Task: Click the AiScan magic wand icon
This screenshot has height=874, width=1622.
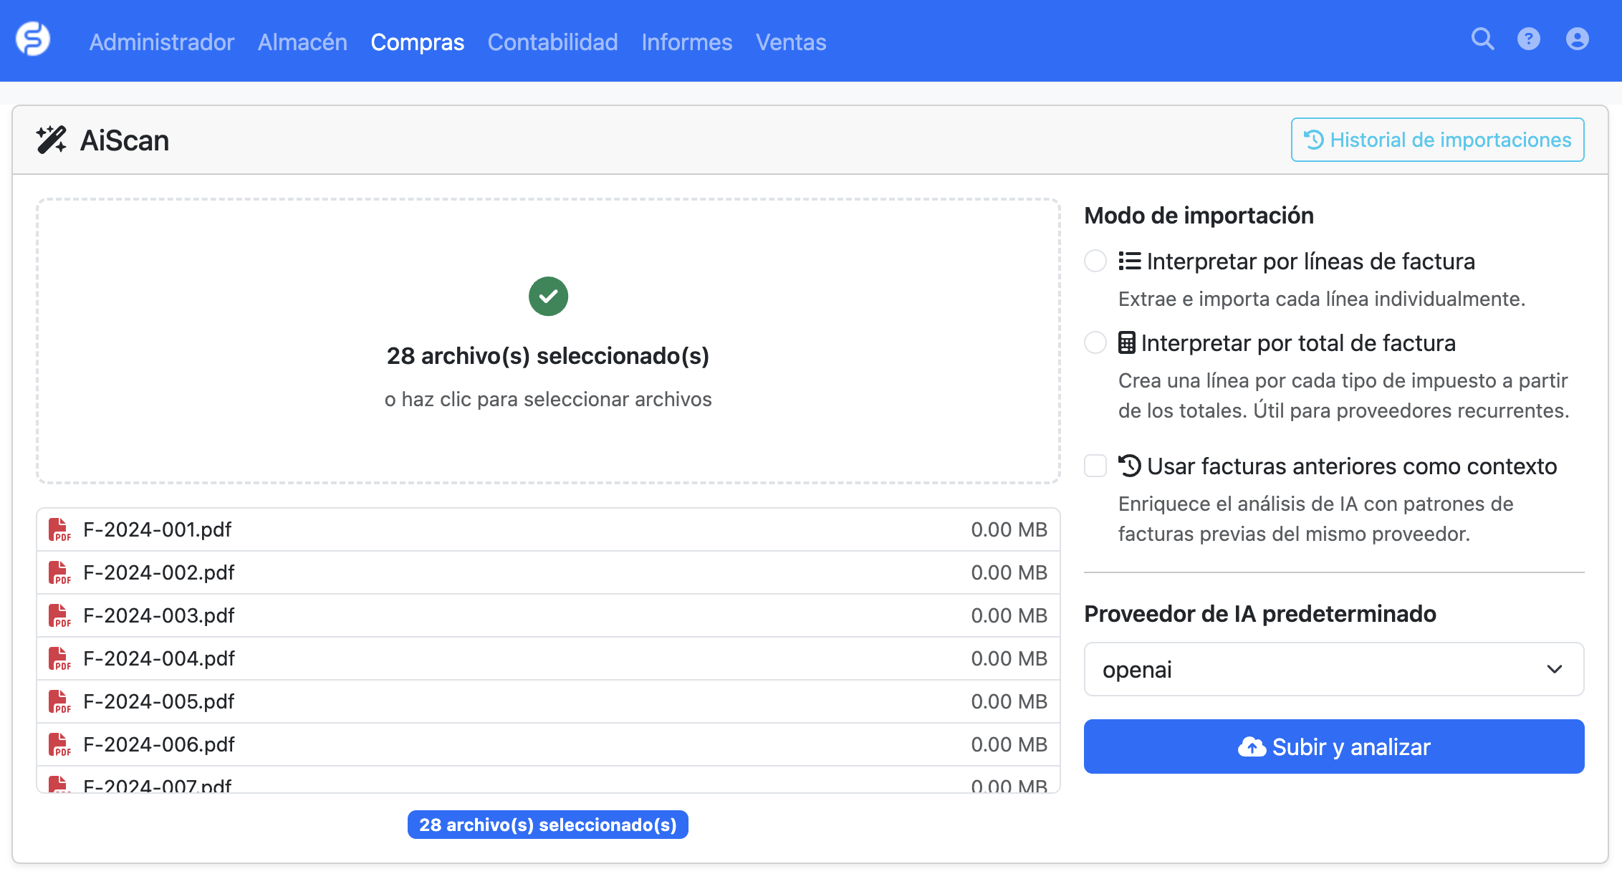Action: tap(52, 140)
